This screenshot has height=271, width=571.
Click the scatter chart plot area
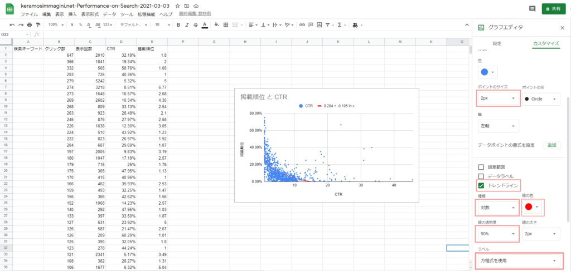(x=335, y=147)
